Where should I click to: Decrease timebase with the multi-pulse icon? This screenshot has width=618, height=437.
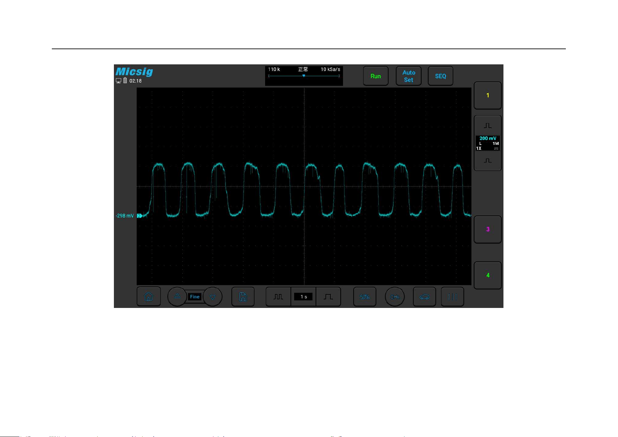(x=278, y=297)
